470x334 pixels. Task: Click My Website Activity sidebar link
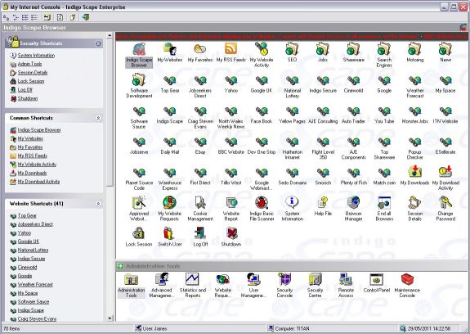(37, 165)
